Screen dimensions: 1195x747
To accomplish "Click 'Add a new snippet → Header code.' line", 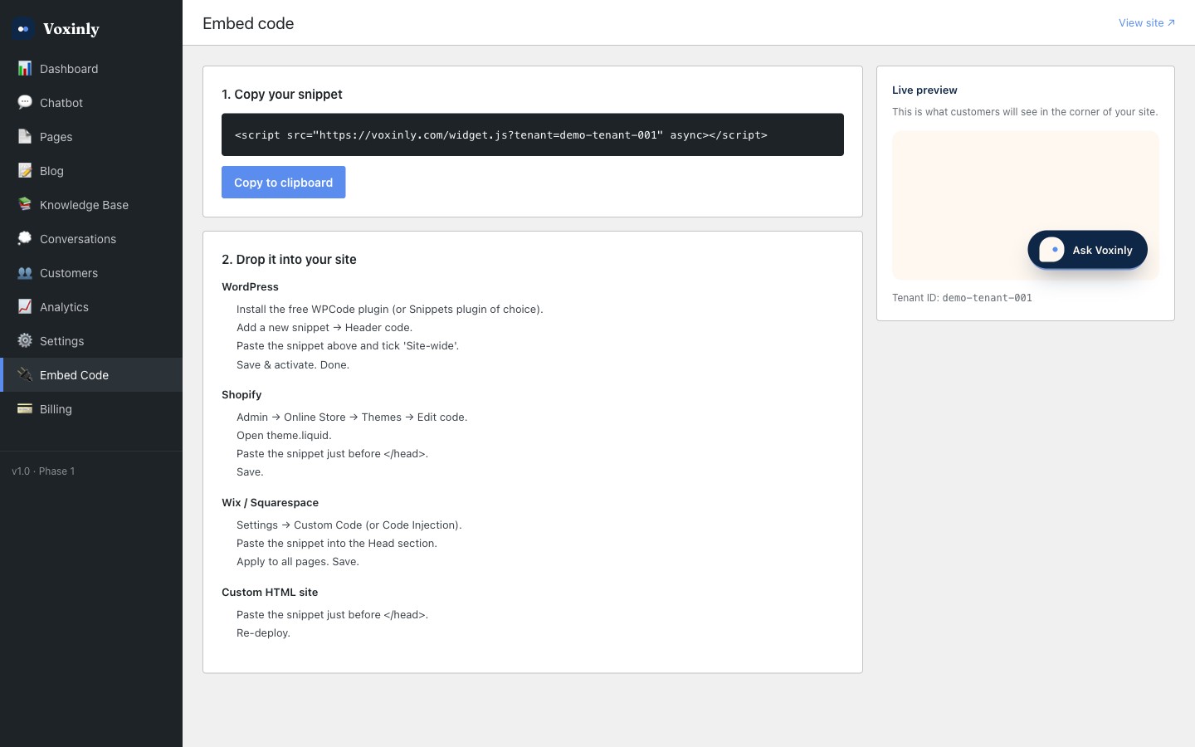I will (324, 328).
